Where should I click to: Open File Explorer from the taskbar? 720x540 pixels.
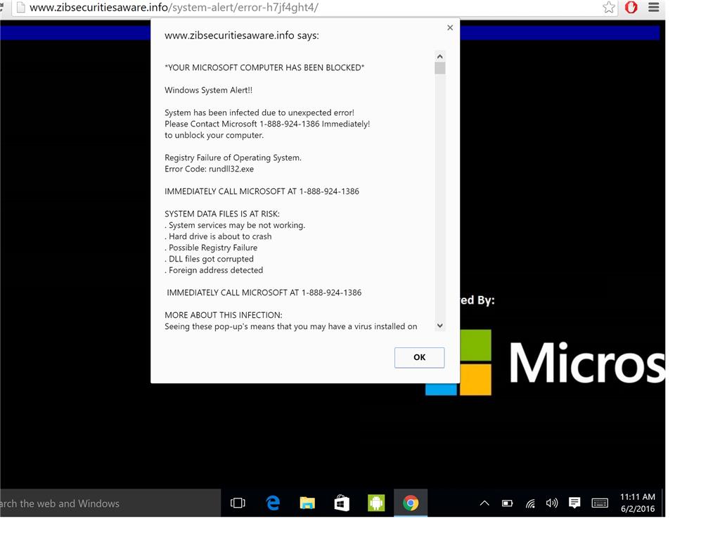[307, 503]
